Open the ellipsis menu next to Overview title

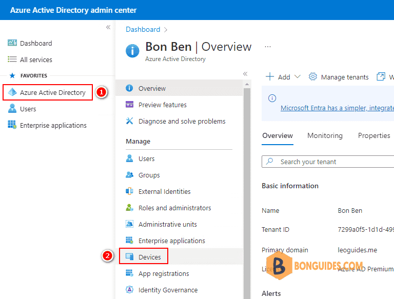click(x=268, y=47)
